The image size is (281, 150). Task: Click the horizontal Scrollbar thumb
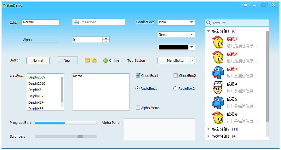coord(80,136)
